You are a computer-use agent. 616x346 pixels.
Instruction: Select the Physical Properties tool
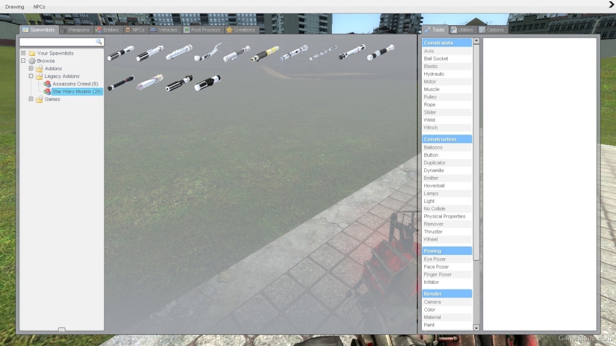click(x=447, y=216)
